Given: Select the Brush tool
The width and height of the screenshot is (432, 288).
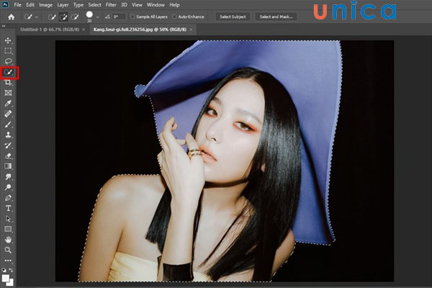Looking at the screenshot, I should coord(8,125).
